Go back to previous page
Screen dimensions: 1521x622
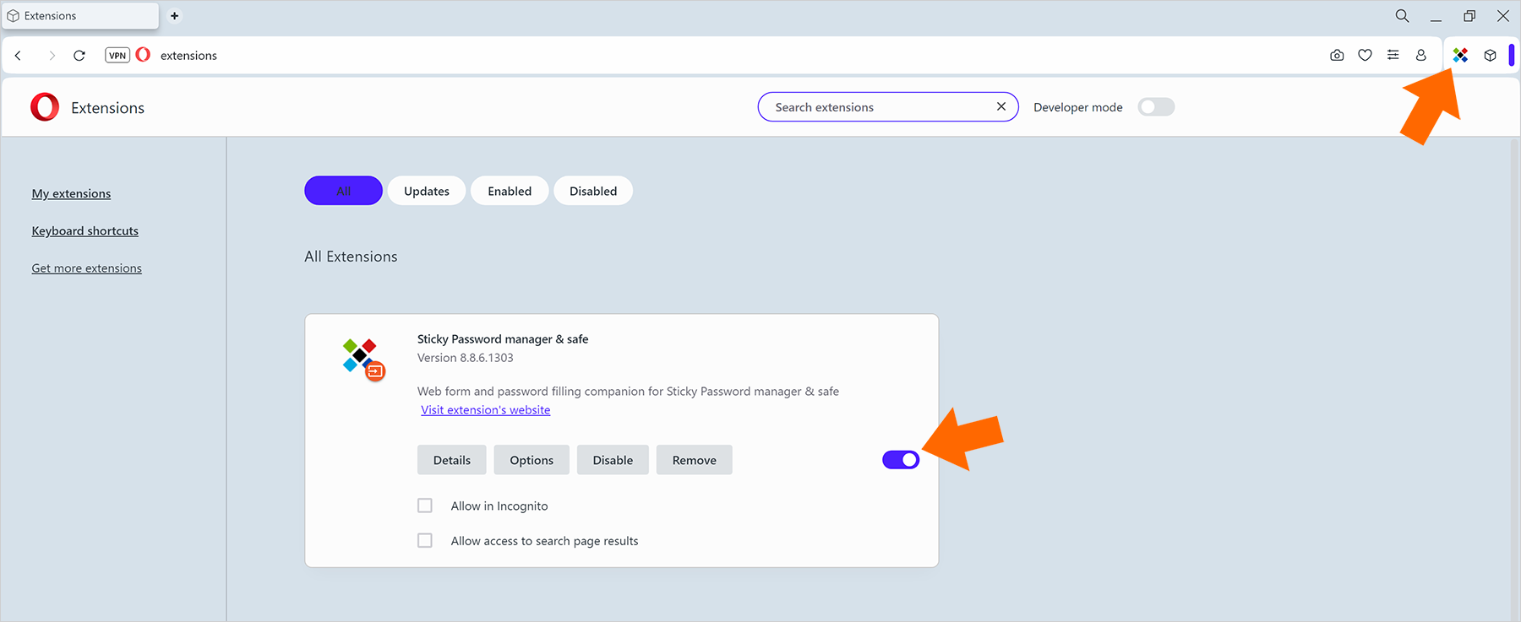click(18, 56)
